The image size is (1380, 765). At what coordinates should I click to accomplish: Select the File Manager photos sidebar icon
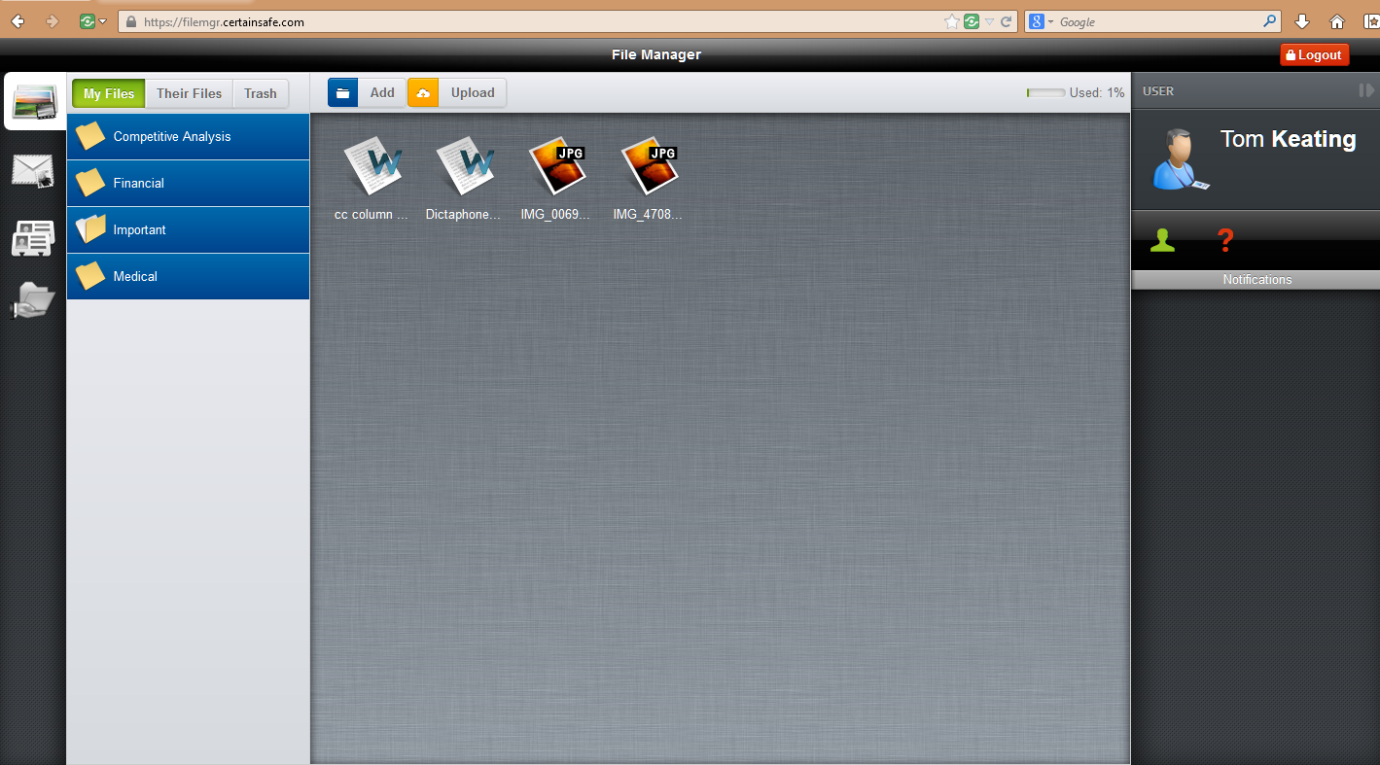pos(34,102)
